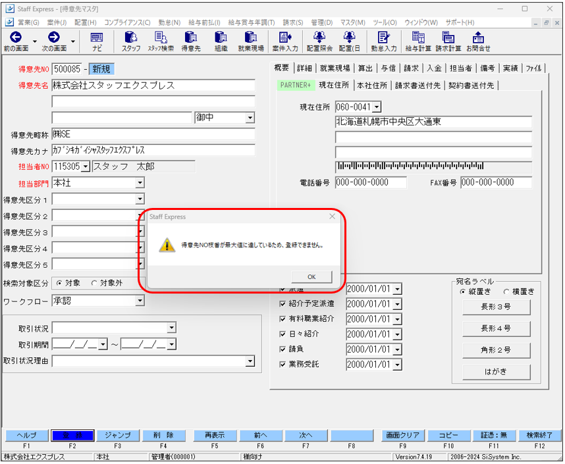This screenshot has width=565, height=464.
Task: Open the 取引状況理由 dropdown
Action: click(x=250, y=361)
